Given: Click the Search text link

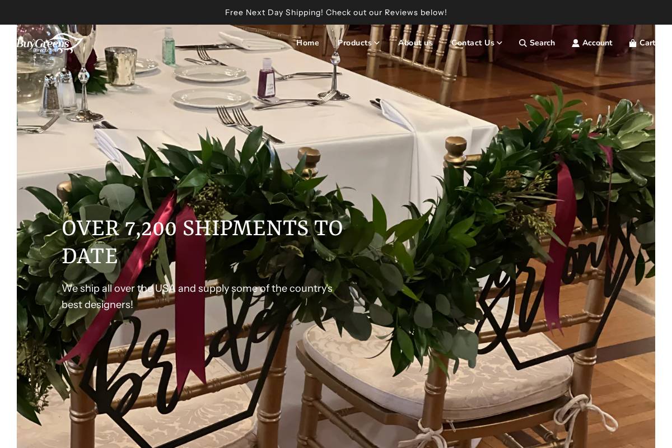Looking at the screenshot, I should click(x=542, y=43).
